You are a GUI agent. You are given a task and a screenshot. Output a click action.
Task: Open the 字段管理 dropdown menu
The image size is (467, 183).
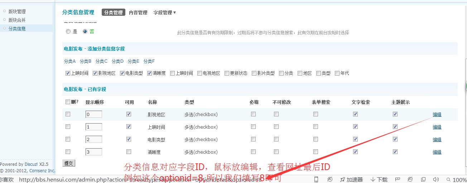coord(164,13)
